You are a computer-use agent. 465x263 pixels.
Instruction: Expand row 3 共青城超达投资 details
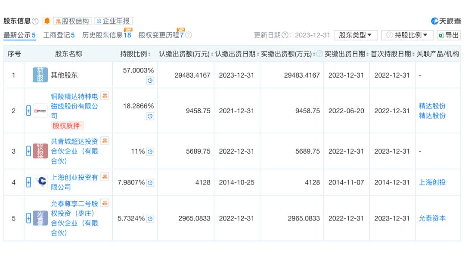(28, 151)
